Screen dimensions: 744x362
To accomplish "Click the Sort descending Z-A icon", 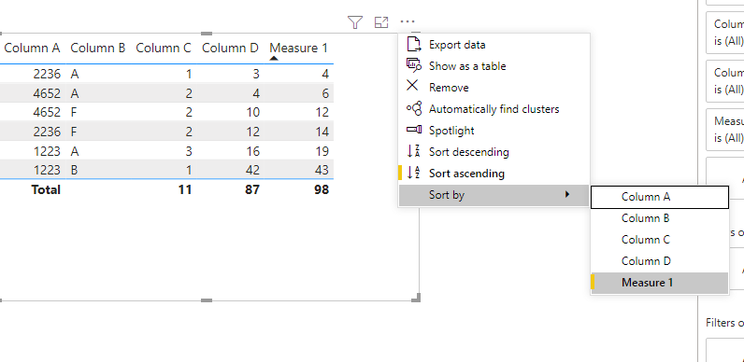I will click(414, 152).
